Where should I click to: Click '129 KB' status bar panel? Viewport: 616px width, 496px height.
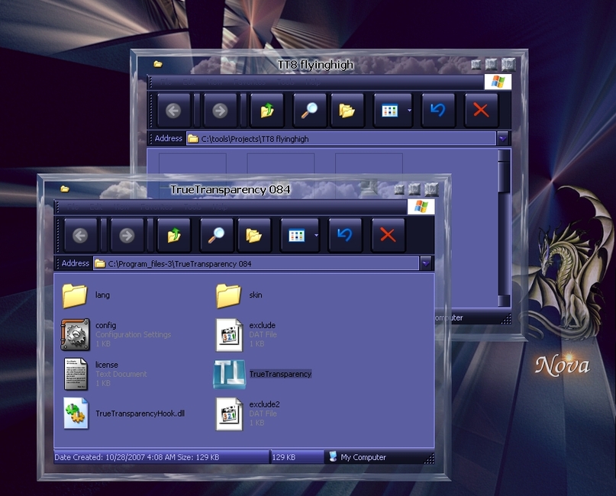click(x=298, y=457)
